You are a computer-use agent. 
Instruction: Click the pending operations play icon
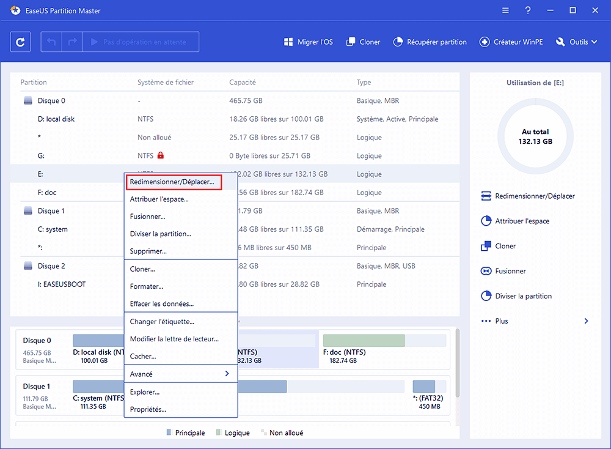[x=94, y=42]
